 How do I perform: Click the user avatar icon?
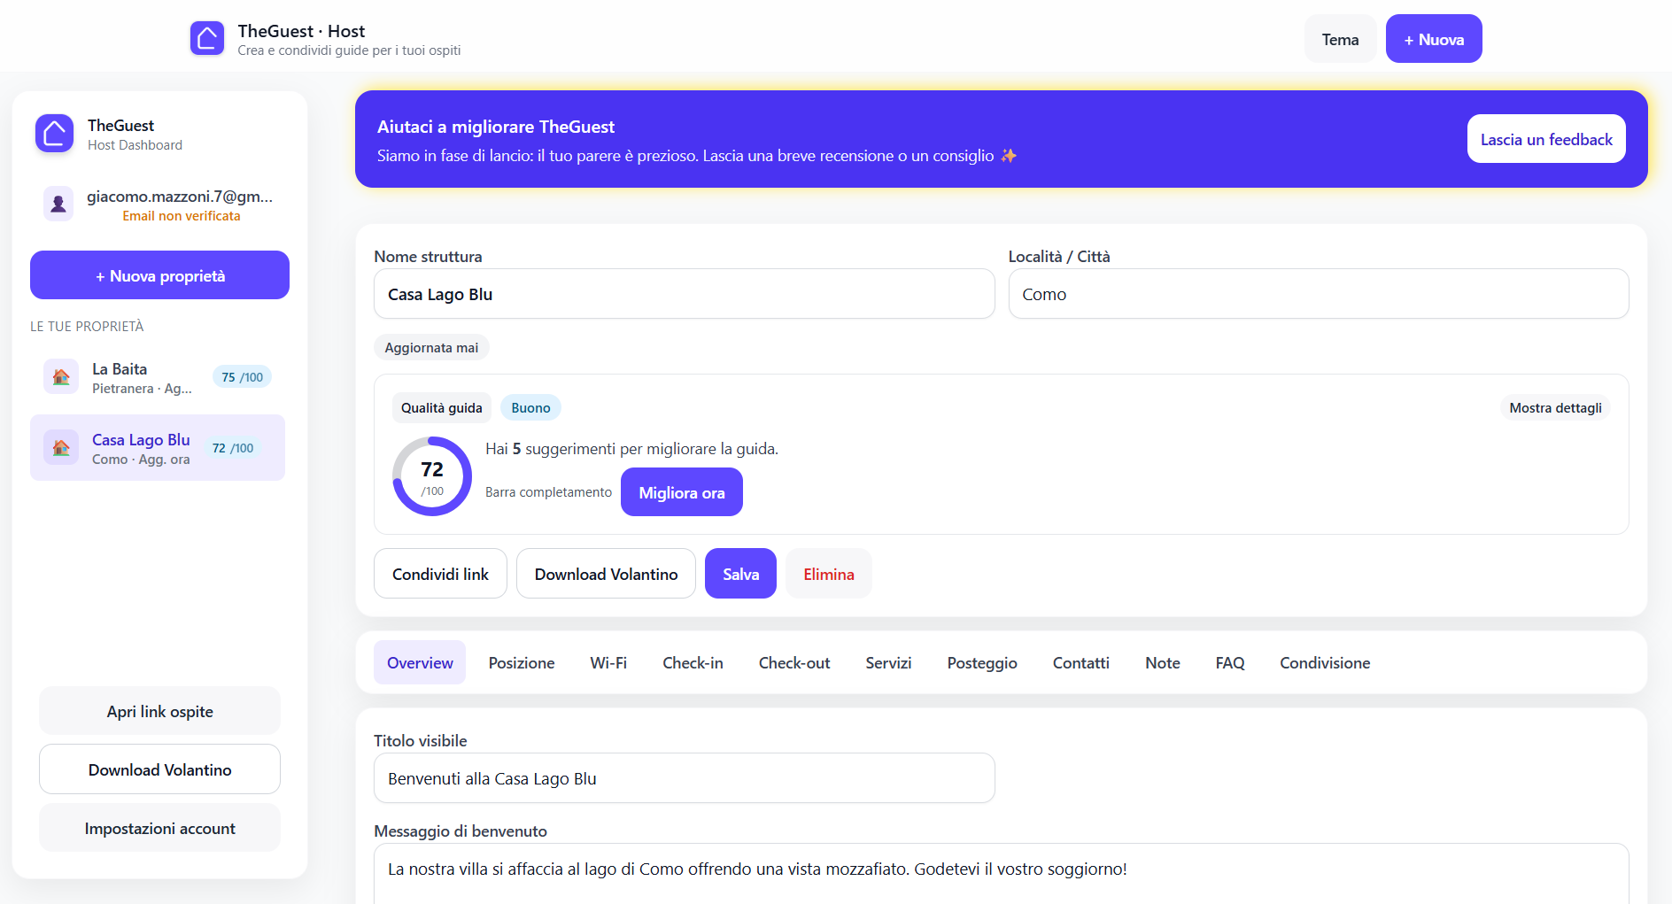click(x=58, y=204)
